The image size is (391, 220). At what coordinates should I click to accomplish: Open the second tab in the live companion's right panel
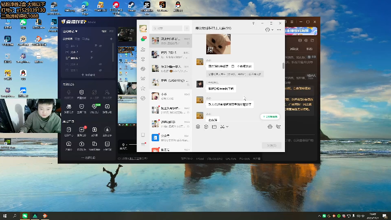tap(309, 49)
